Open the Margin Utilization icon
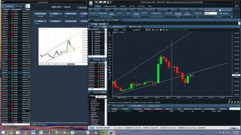The width and height of the screenshot is (241, 135). [x=187, y=12]
